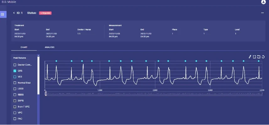The width and height of the screenshot is (269, 125).
Task: Click the red Organize status badge
Action: point(45,13)
